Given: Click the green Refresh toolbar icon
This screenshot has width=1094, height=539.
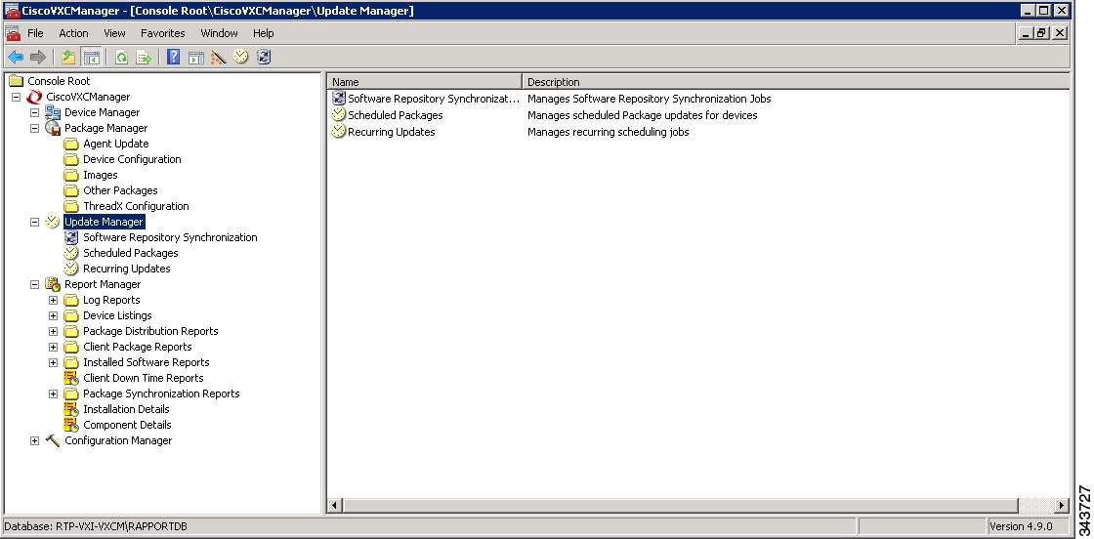Looking at the screenshot, I should click(121, 58).
